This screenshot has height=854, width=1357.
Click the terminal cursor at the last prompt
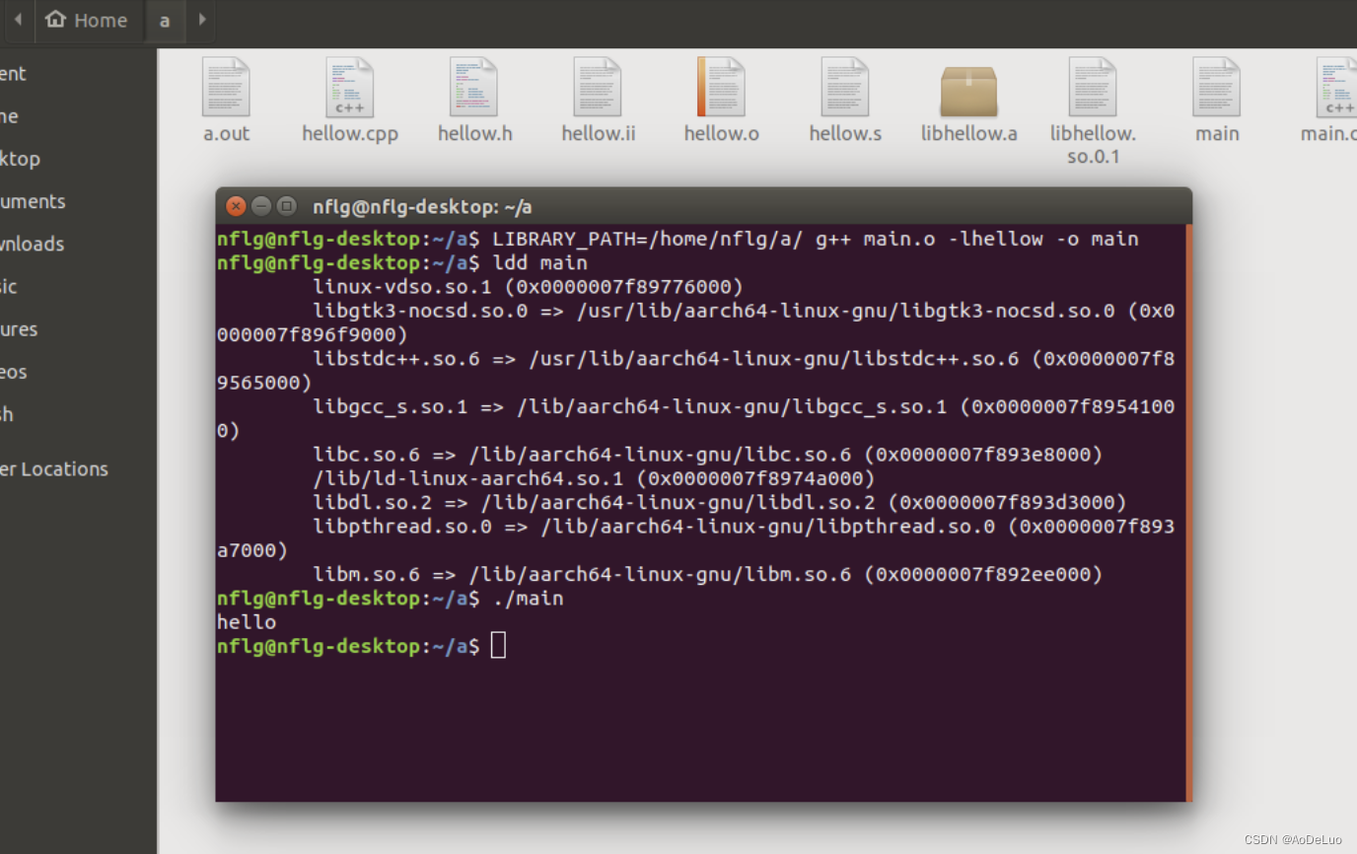click(498, 645)
